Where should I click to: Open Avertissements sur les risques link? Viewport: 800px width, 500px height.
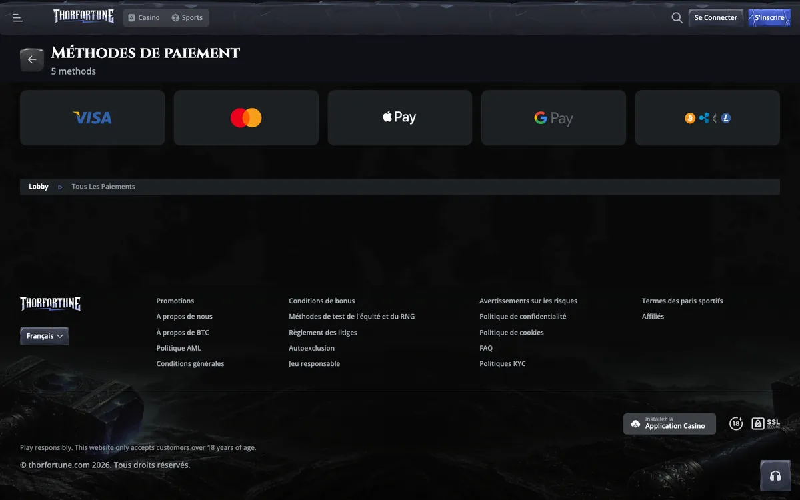529,301
